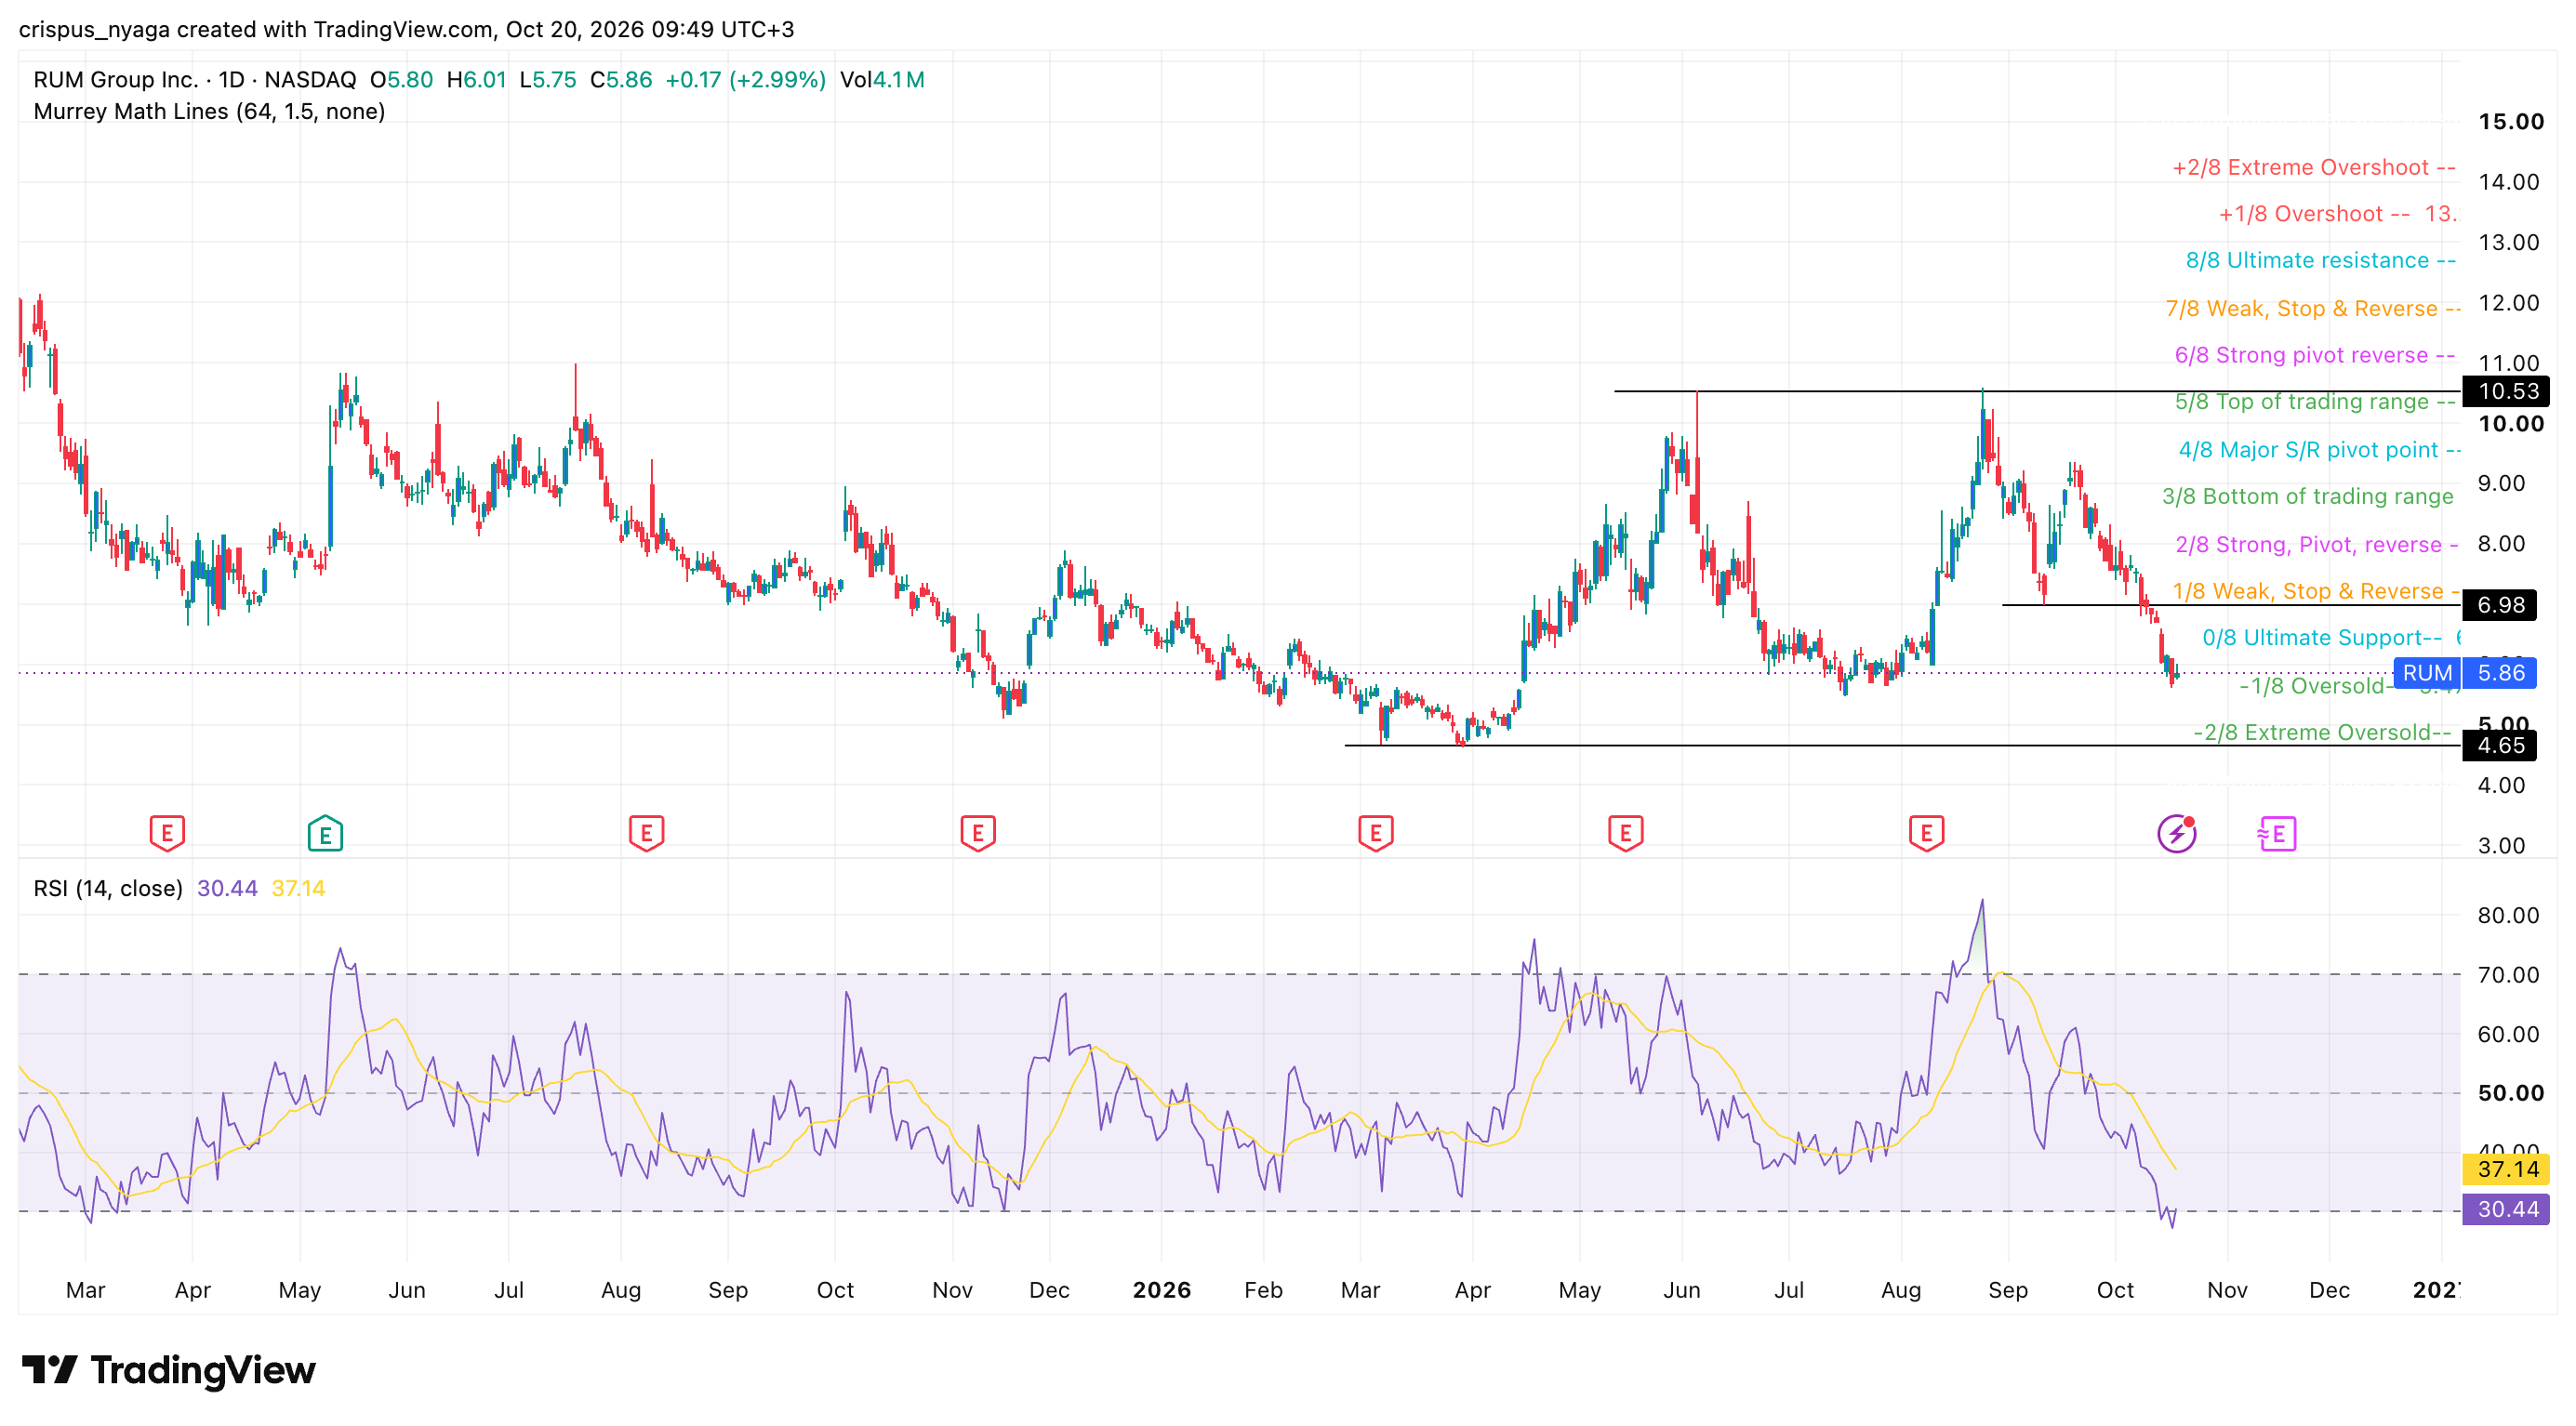The image size is (2576, 1426).
Task: Click the Vol 4.1M value in header
Action: 882,80
